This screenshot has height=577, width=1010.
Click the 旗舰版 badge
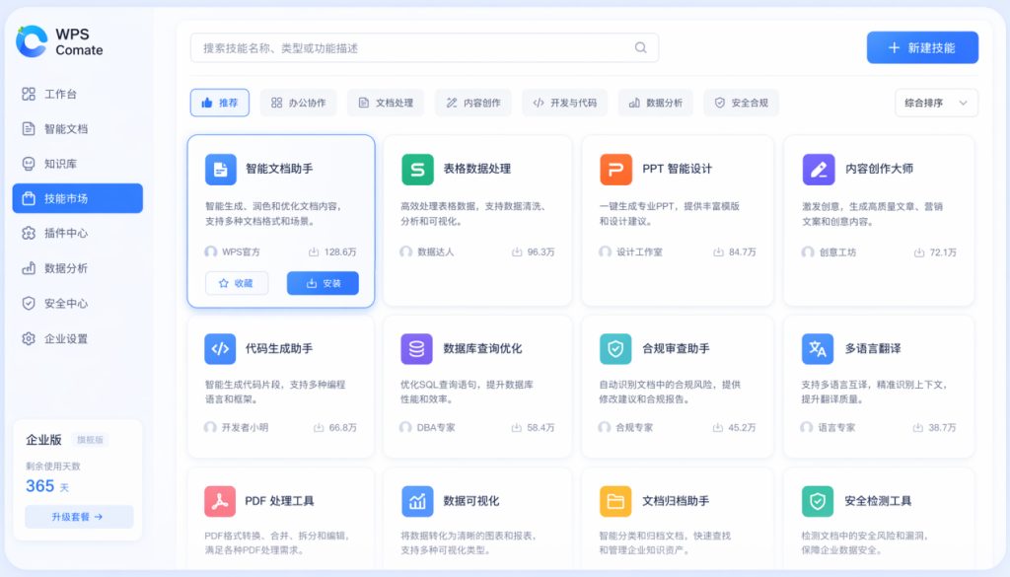click(90, 440)
